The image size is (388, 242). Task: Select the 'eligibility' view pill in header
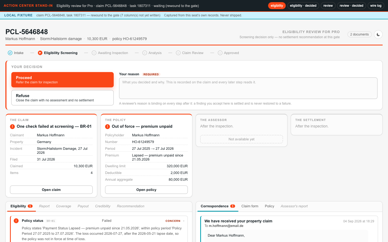point(277,6)
